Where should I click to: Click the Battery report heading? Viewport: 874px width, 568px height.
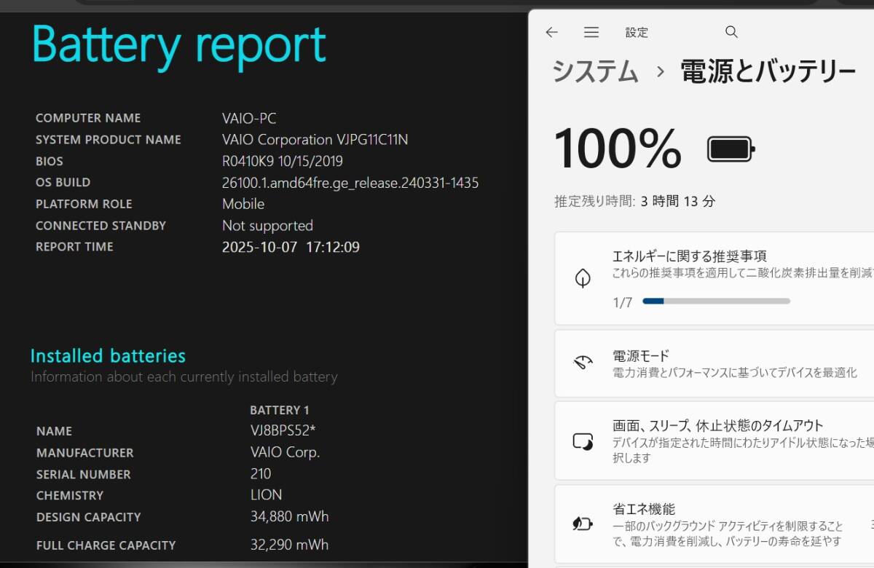click(x=178, y=46)
